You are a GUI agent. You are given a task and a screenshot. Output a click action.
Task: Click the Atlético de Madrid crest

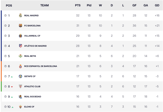pyautogui.click(x=20, y=46)
